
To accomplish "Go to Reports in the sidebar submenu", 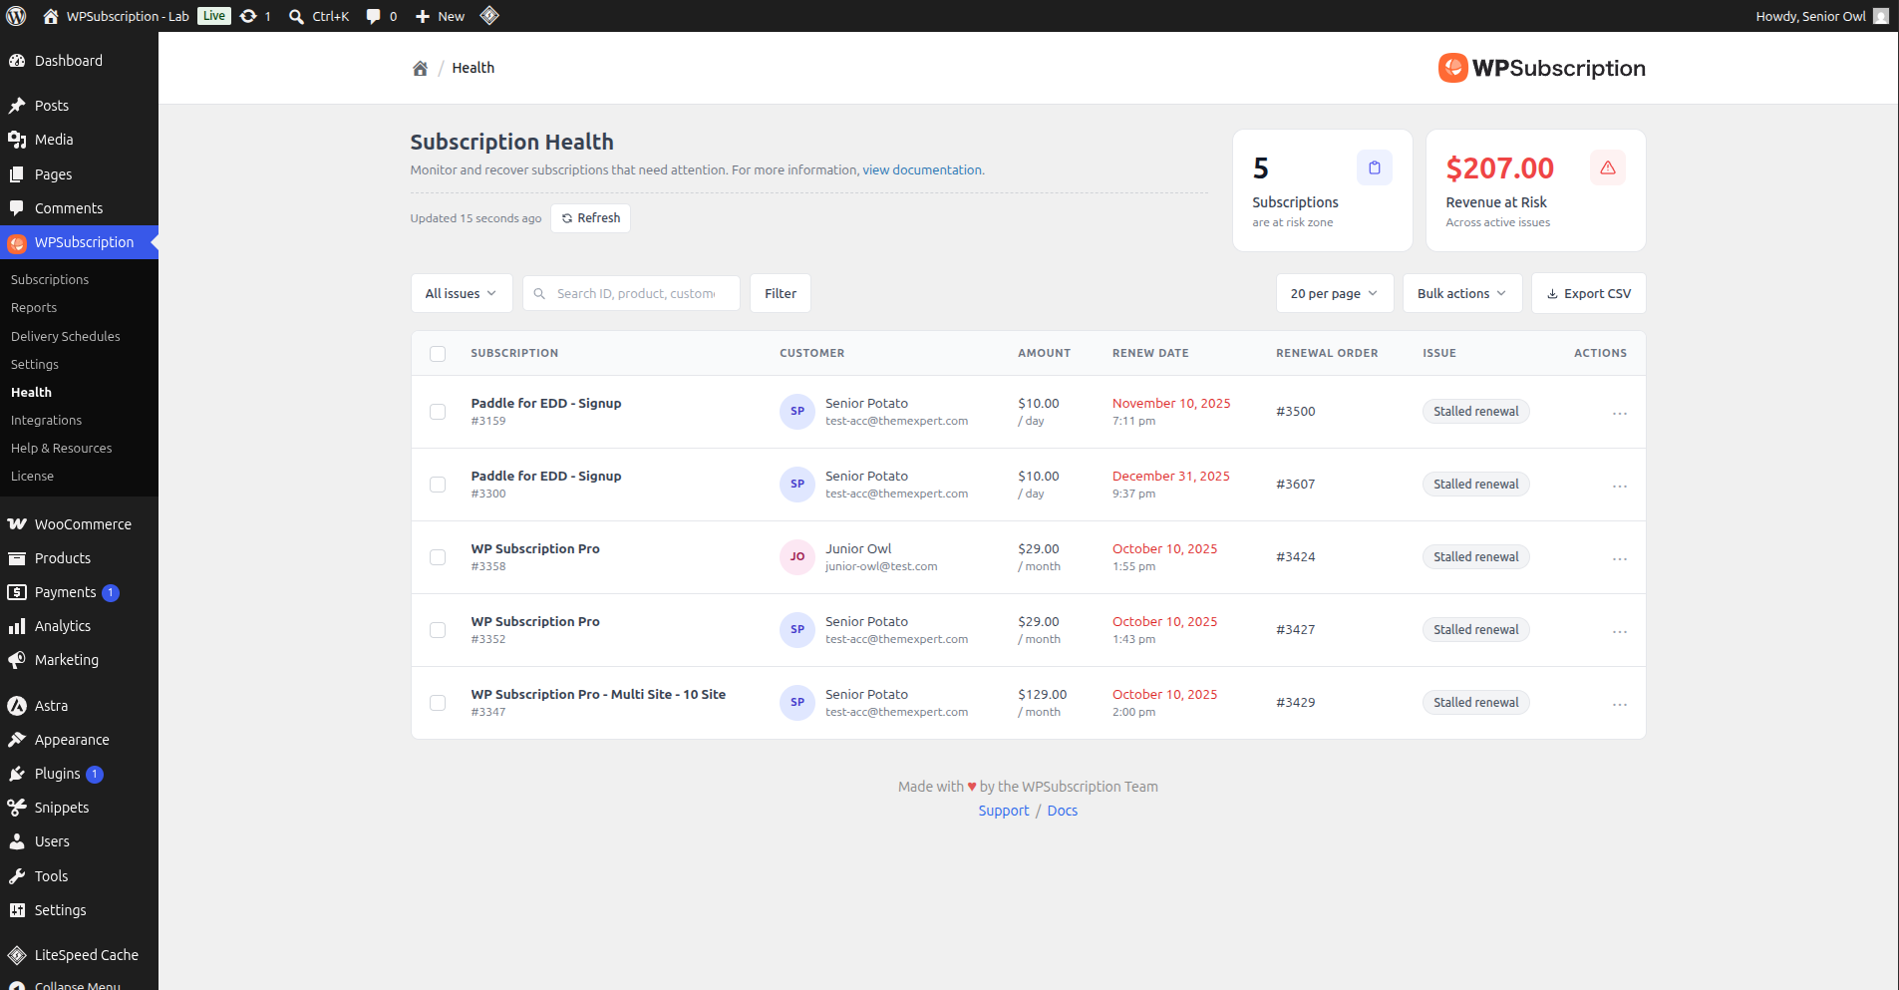I will click(34, 308).
